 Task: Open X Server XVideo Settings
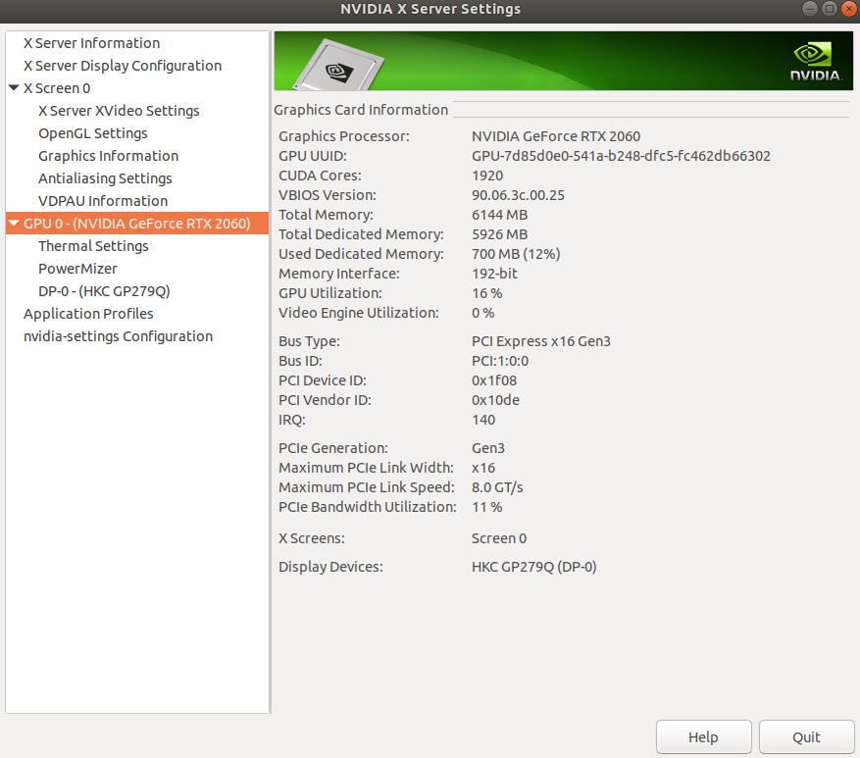click(119, 110)
